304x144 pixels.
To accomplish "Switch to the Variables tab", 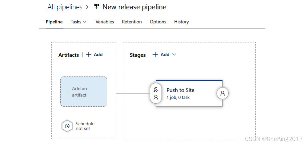I will coord(105,22).
